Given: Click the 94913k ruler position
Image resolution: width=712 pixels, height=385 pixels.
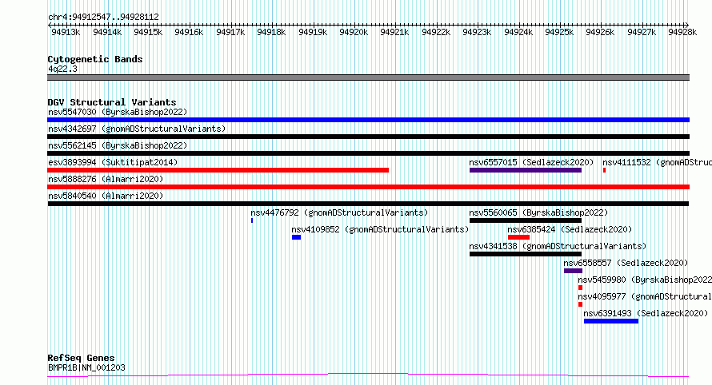Looking at the screenshot, I should tap(66, 32).
